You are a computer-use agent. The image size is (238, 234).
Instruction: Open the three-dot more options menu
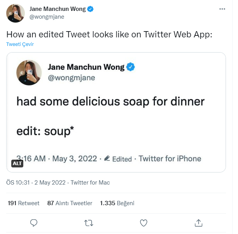(x=222, y=9)
